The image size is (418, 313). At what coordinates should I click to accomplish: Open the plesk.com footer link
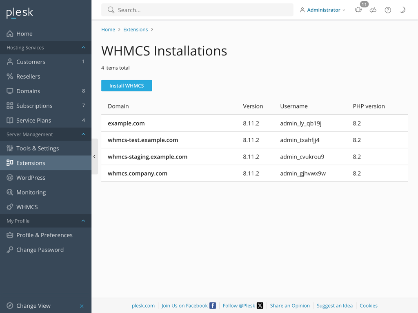tap(143, 305)
